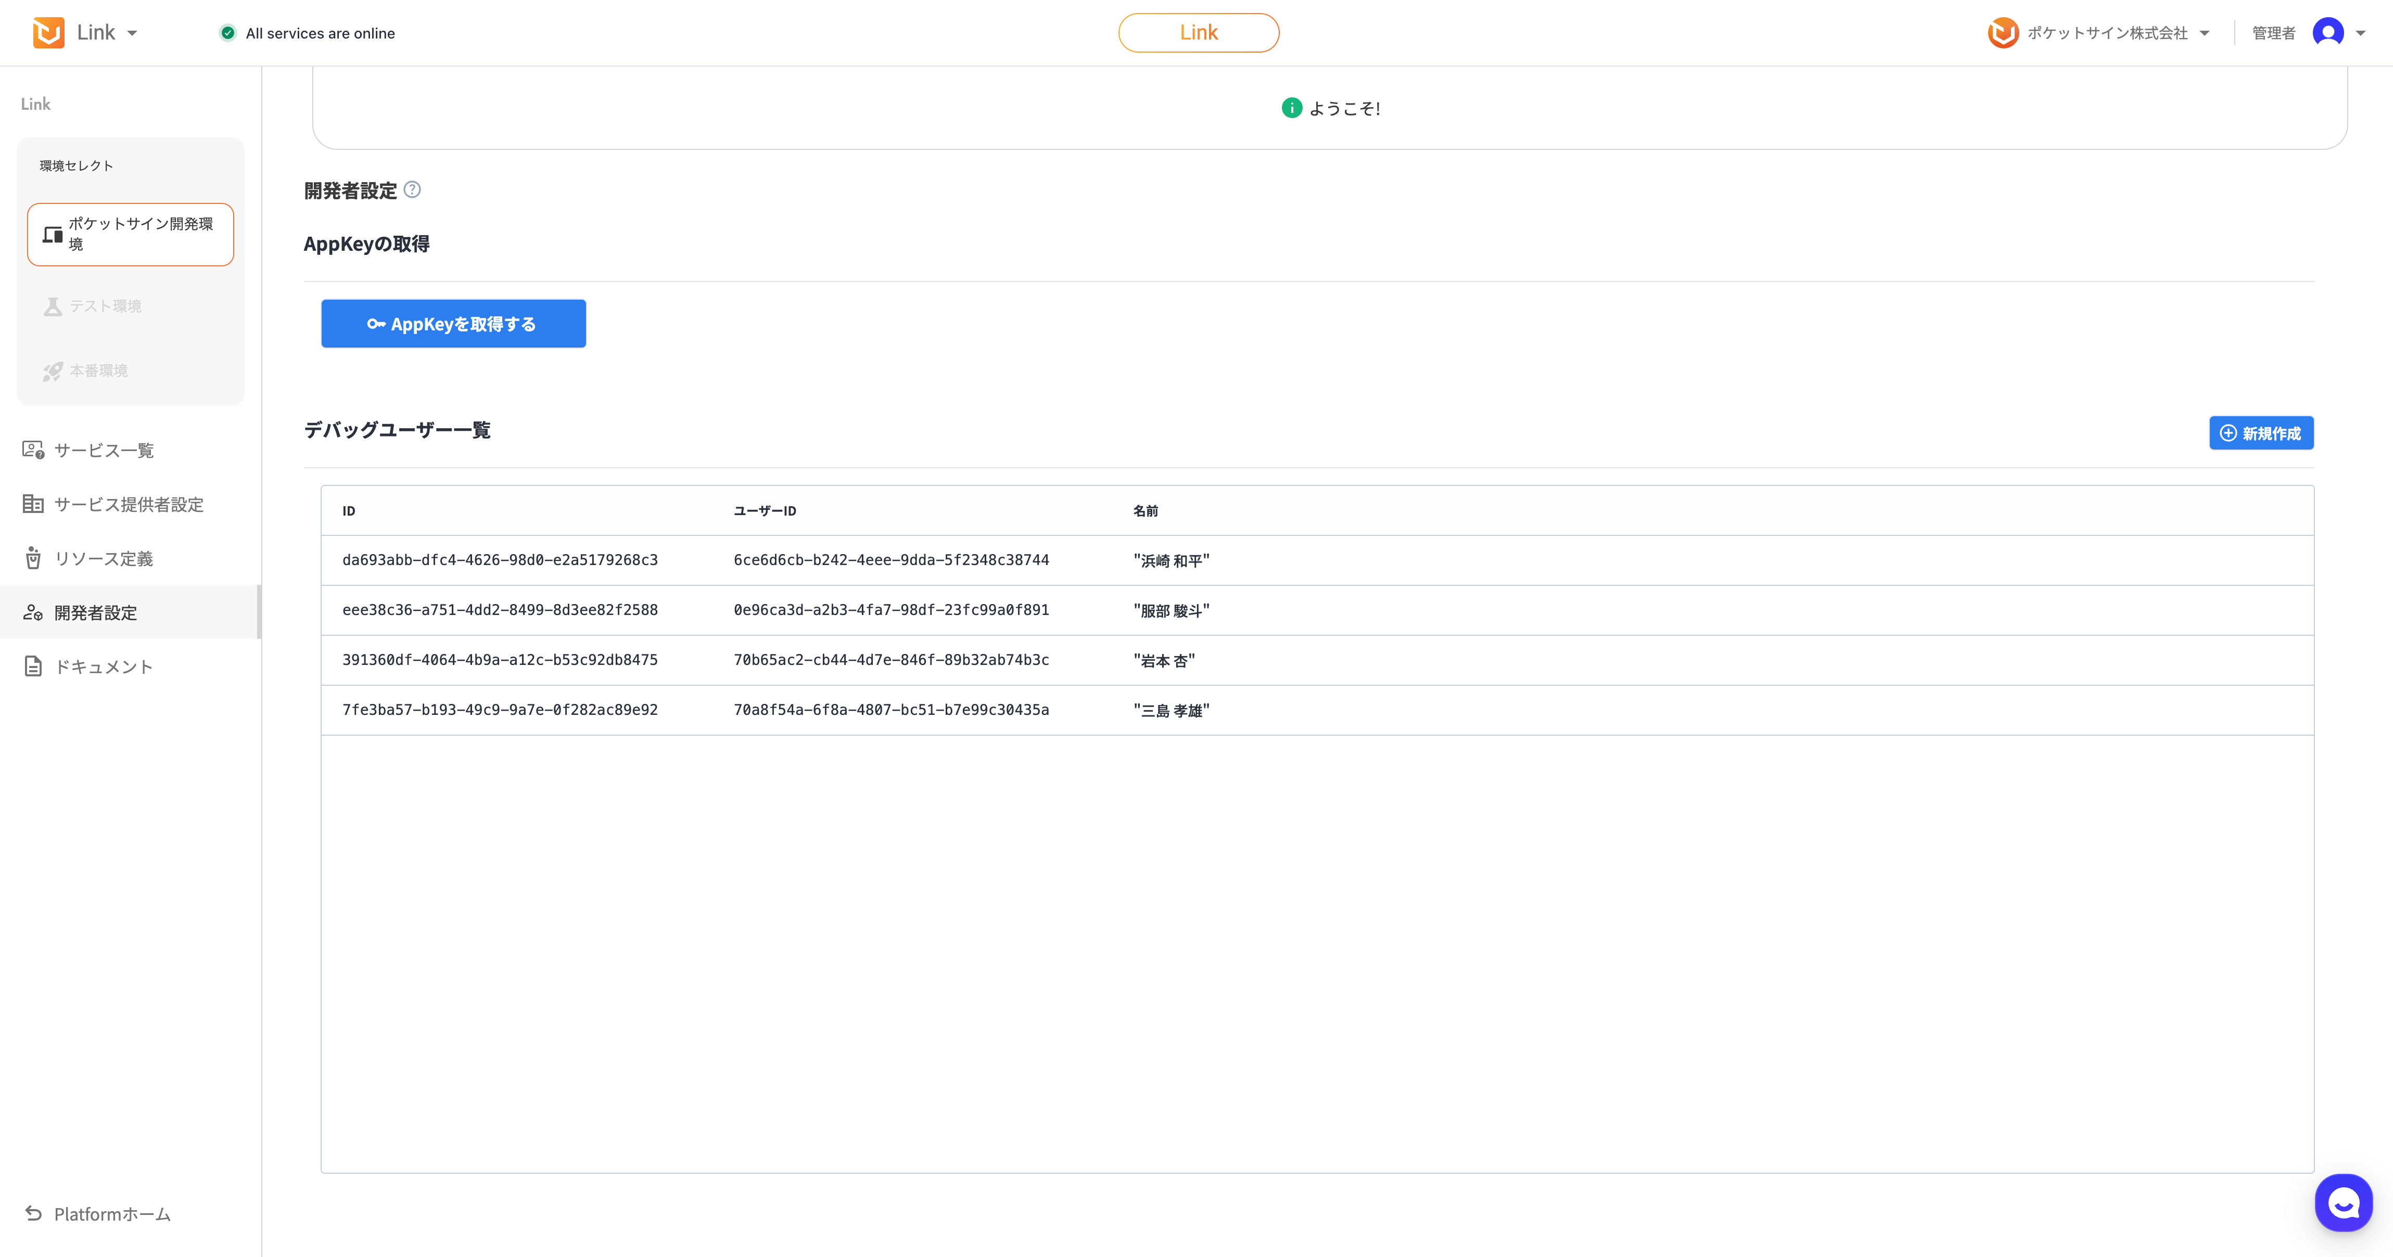Expand the user account menu arrow
Viewport: 2393px width, 1257px height.
[x=2361, y=33]
